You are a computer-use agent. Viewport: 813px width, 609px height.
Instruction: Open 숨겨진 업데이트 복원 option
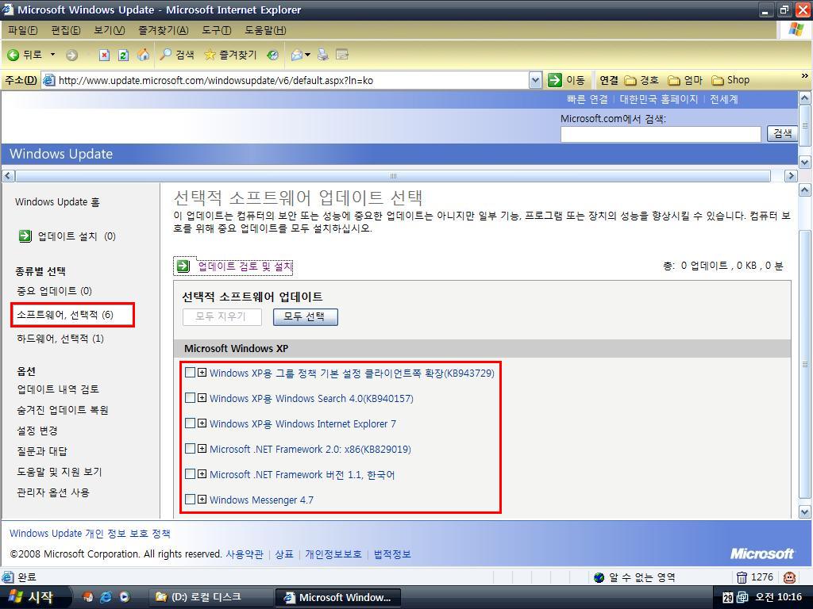[62, 410]
